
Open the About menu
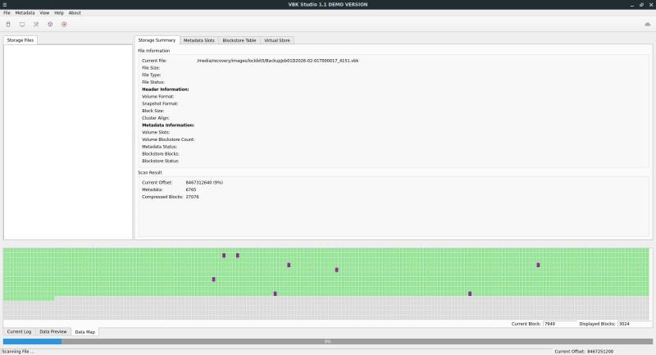click(x=75, y=13)
